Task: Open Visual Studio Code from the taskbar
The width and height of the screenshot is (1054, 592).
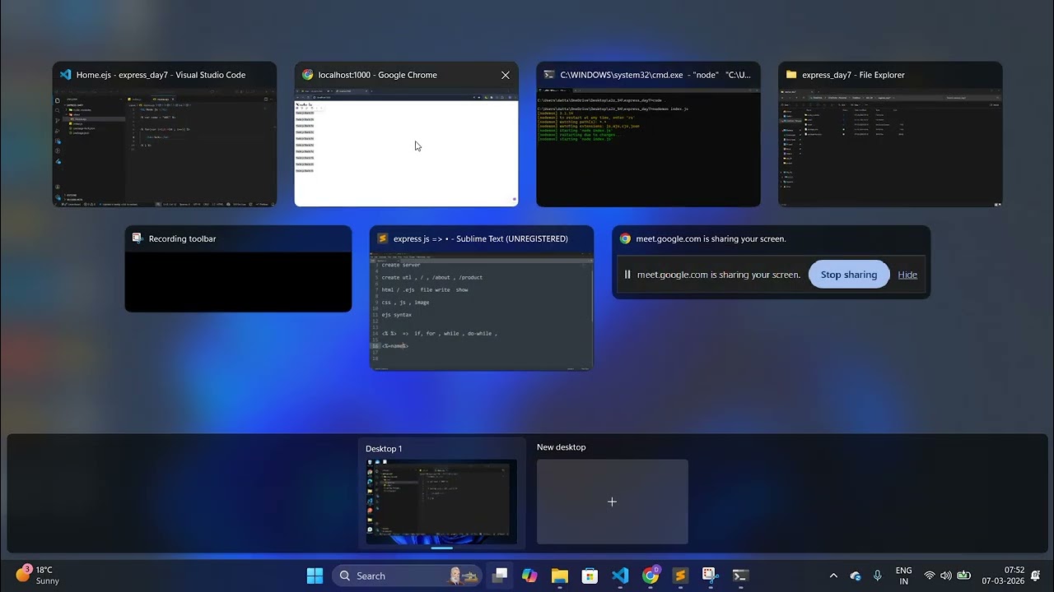Action: [620, 576]
